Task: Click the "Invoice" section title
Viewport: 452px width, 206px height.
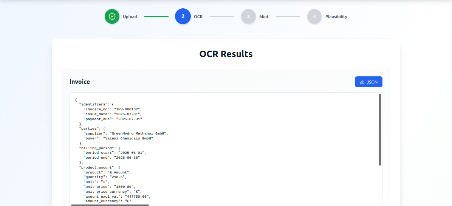Action: [x=80, y=82]
